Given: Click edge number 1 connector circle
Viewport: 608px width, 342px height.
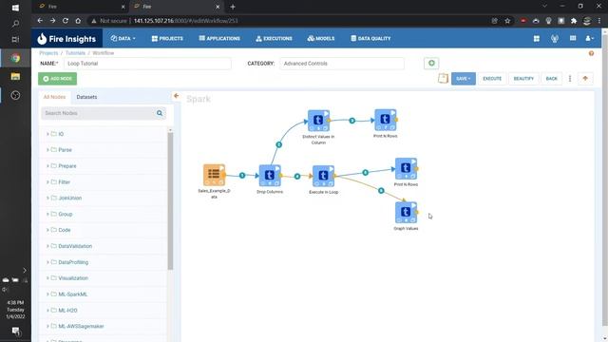Looking at the screenshot, I should [x=242, y=176].
